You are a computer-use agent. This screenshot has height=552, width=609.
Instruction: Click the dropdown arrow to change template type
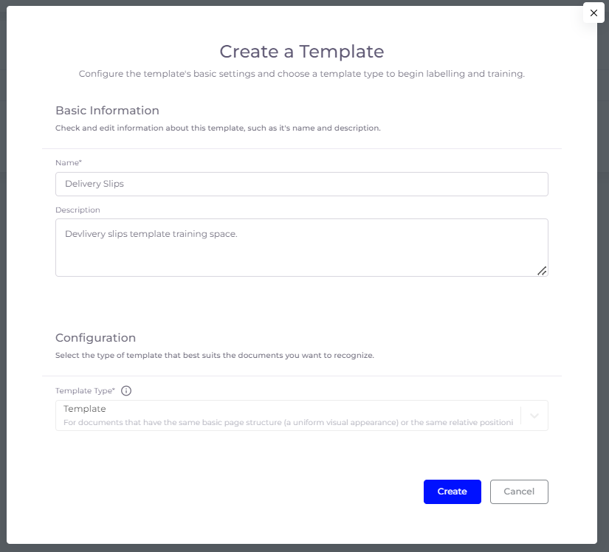tap(533, 415)
